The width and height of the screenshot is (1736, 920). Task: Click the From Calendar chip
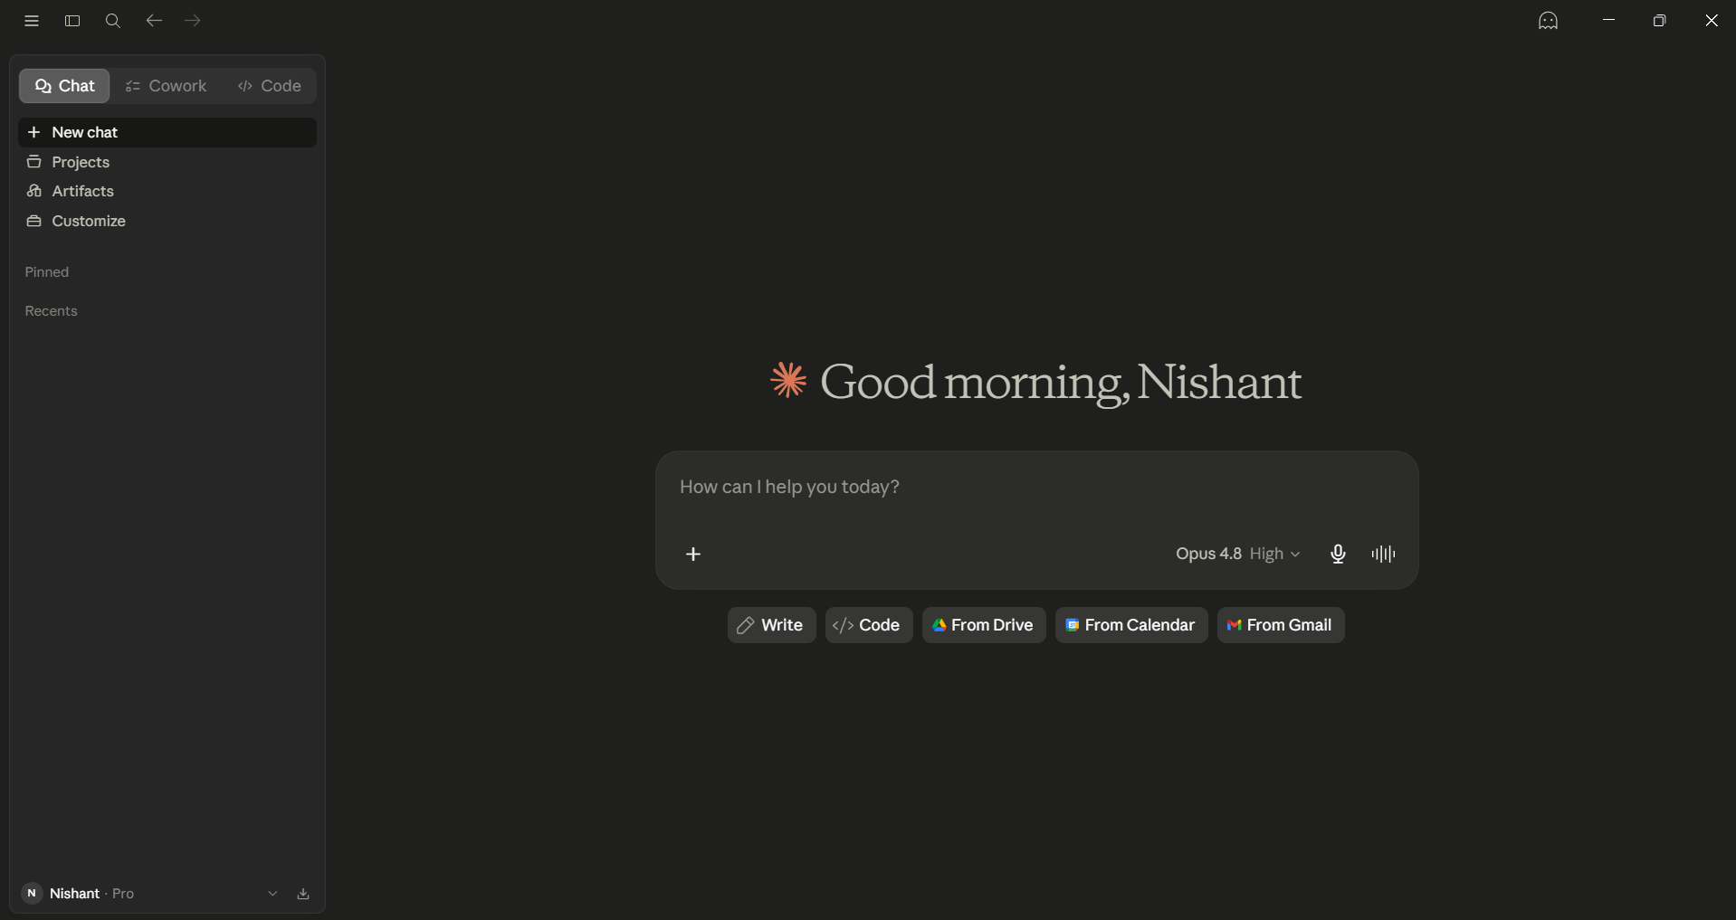point(1131,625)
